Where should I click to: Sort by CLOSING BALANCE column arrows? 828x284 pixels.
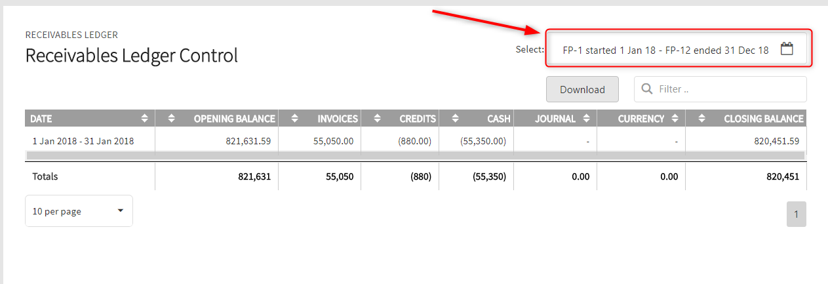(702, 119)
